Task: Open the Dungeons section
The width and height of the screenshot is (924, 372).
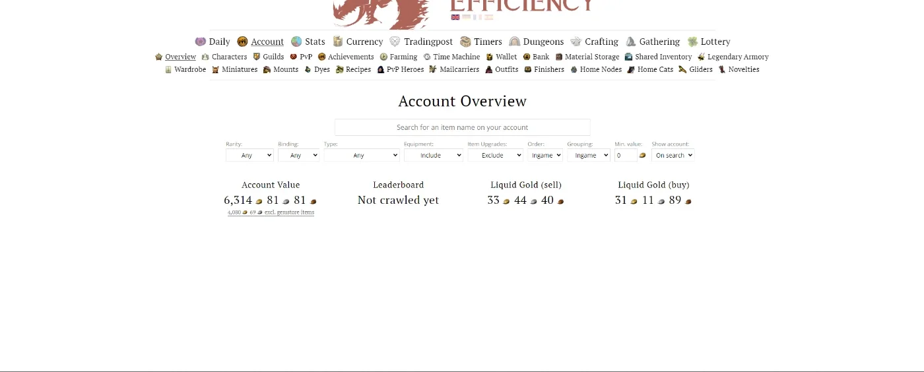Action: tap(543, 42)
